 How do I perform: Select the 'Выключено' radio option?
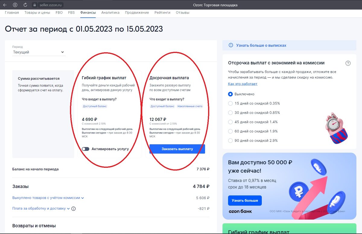230,94
